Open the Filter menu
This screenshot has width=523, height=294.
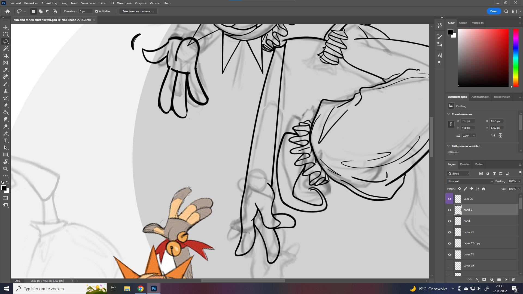(103, 3)
